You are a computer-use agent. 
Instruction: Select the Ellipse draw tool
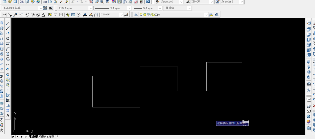8,69
